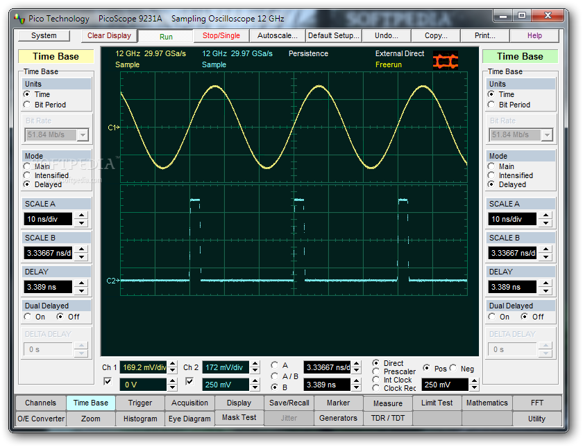
Task: Select Main mode in right panel
Action: click(491, 166)
